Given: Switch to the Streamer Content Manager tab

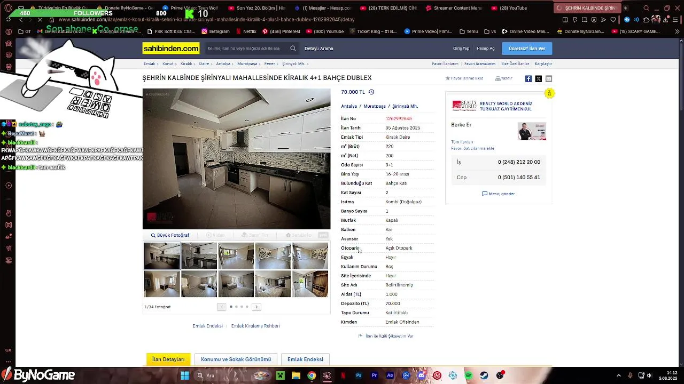Looking at the screenshot, I should point(454,8).
